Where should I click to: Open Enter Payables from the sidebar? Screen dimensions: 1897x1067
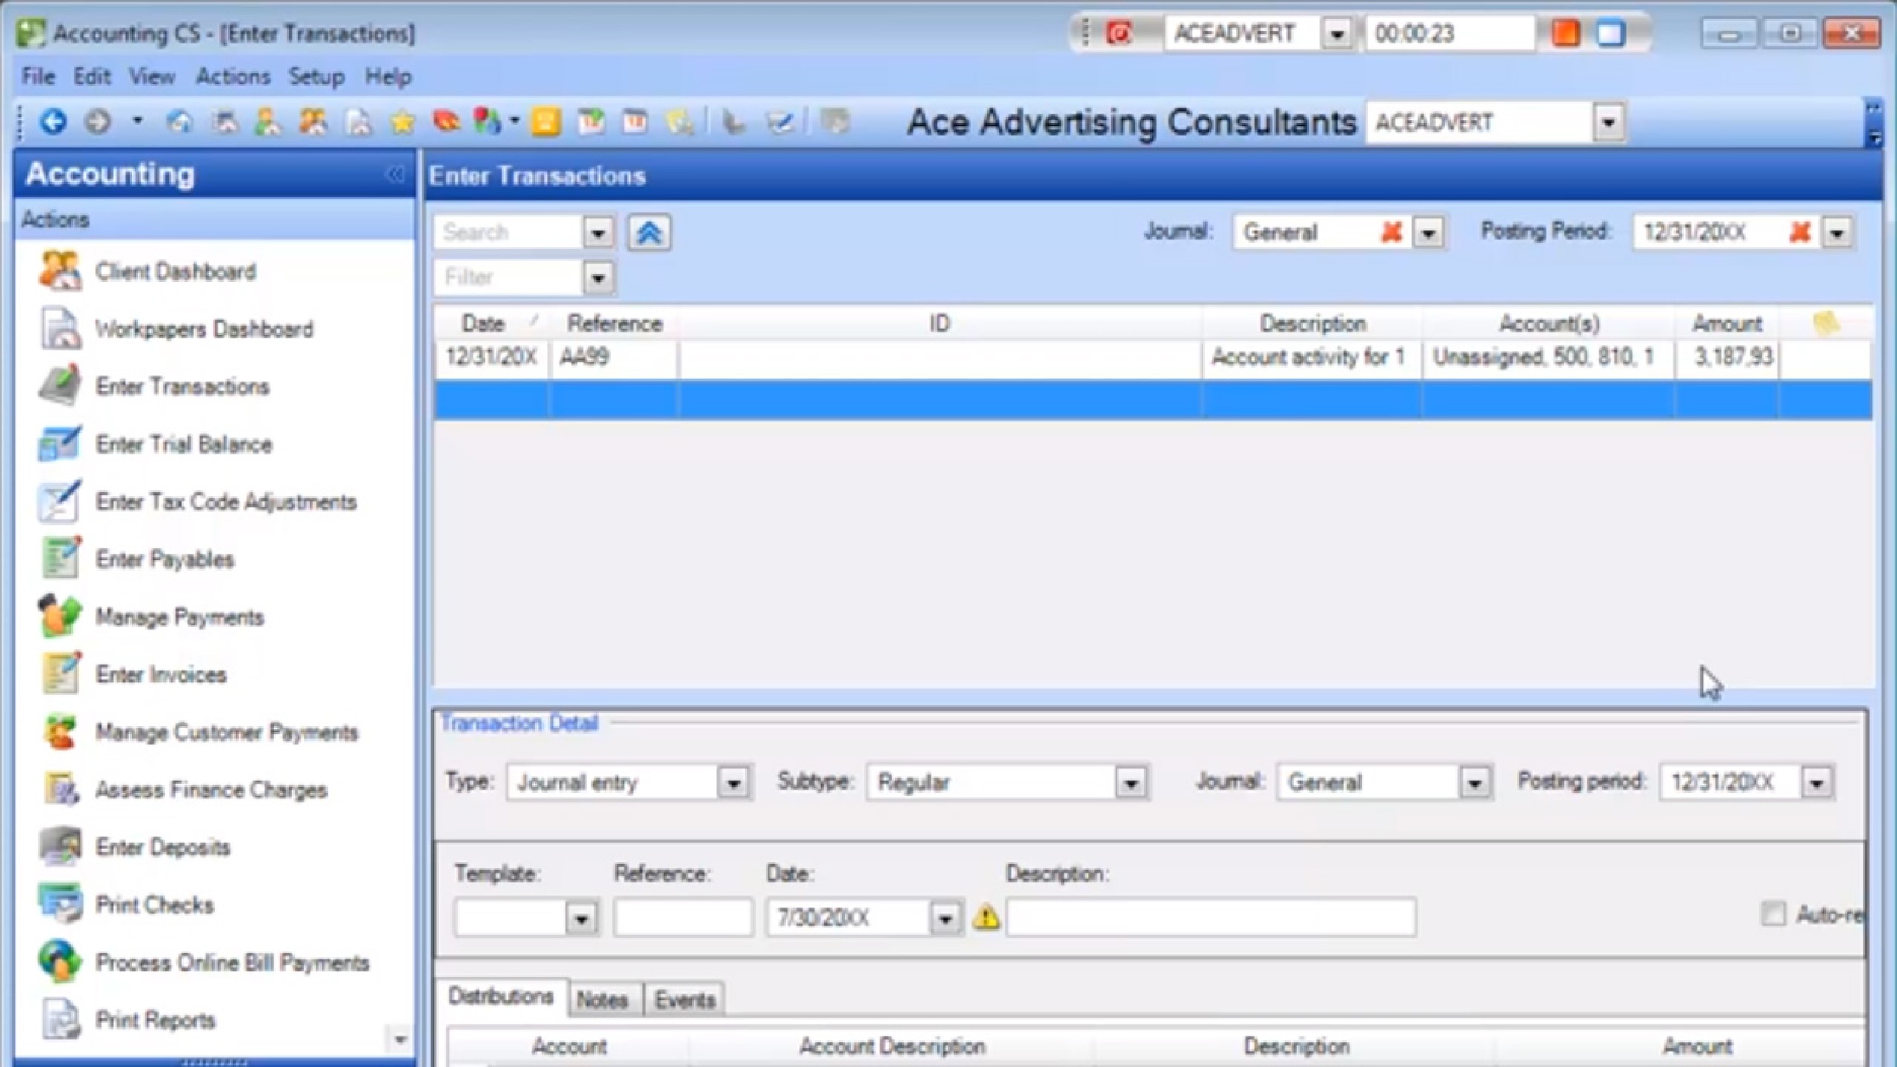coord(164,560)
